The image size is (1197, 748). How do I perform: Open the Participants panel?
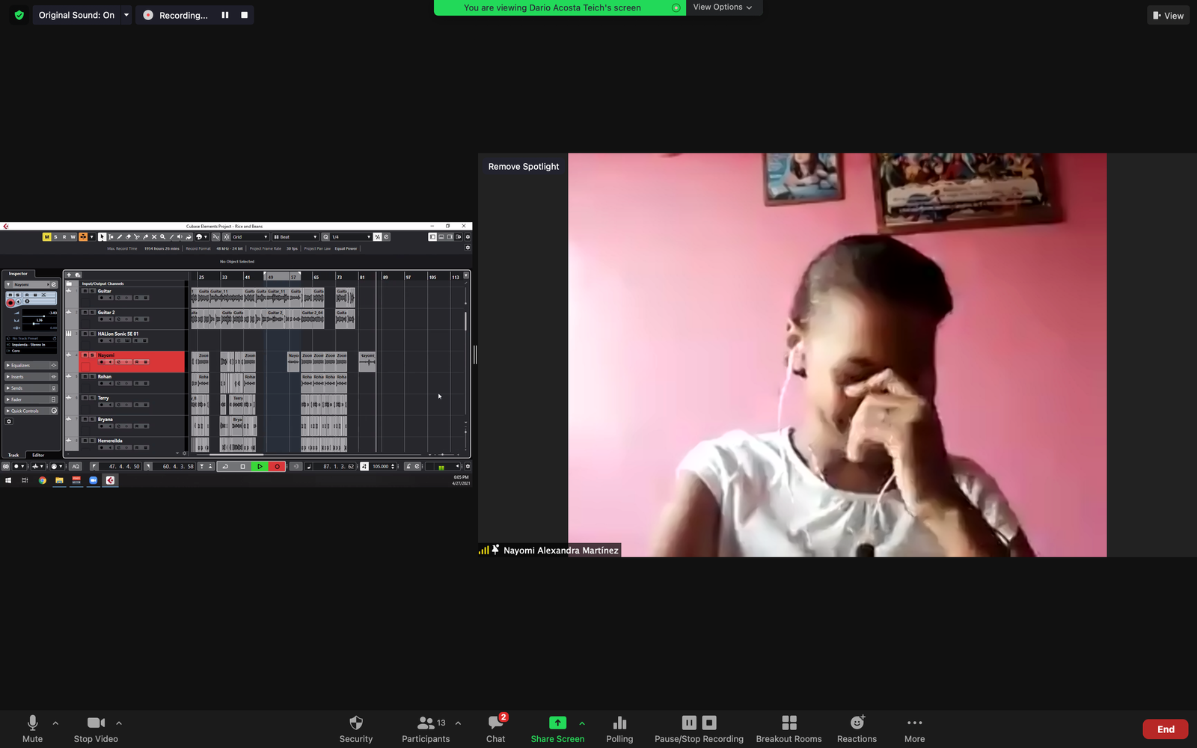point(426,729)
